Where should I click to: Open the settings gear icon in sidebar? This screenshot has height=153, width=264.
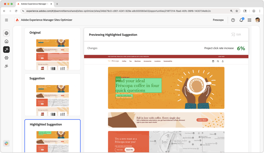tap(6, 58)
